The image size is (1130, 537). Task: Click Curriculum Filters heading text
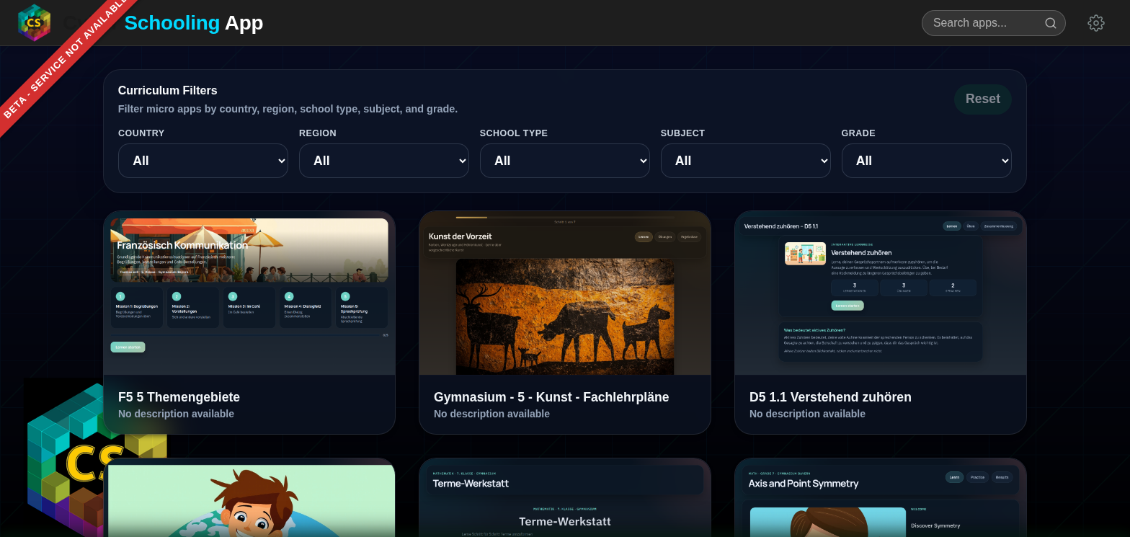(x=168, y=91)
